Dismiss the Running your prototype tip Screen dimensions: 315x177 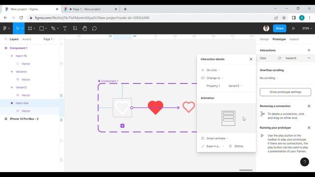(309, 128)
